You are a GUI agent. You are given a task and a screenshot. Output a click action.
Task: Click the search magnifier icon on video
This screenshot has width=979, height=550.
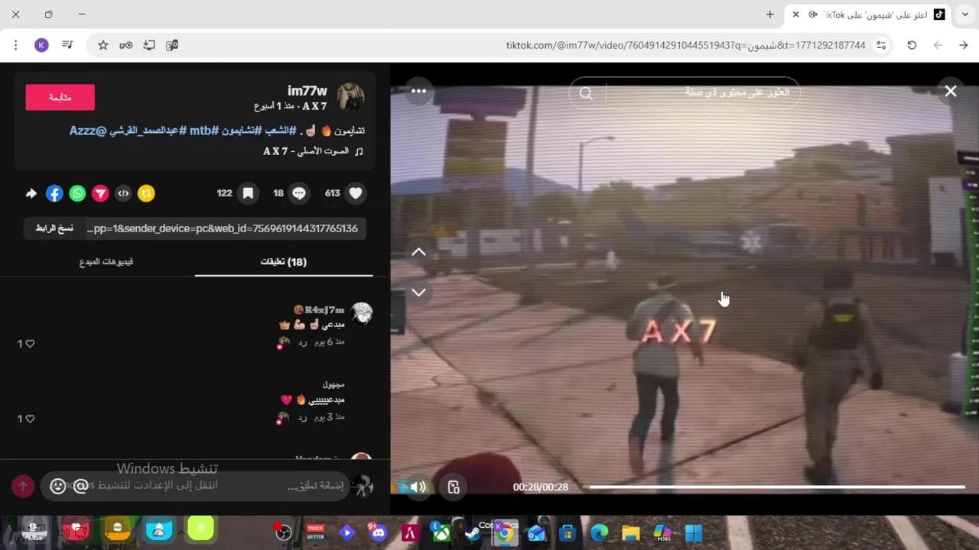586,93
